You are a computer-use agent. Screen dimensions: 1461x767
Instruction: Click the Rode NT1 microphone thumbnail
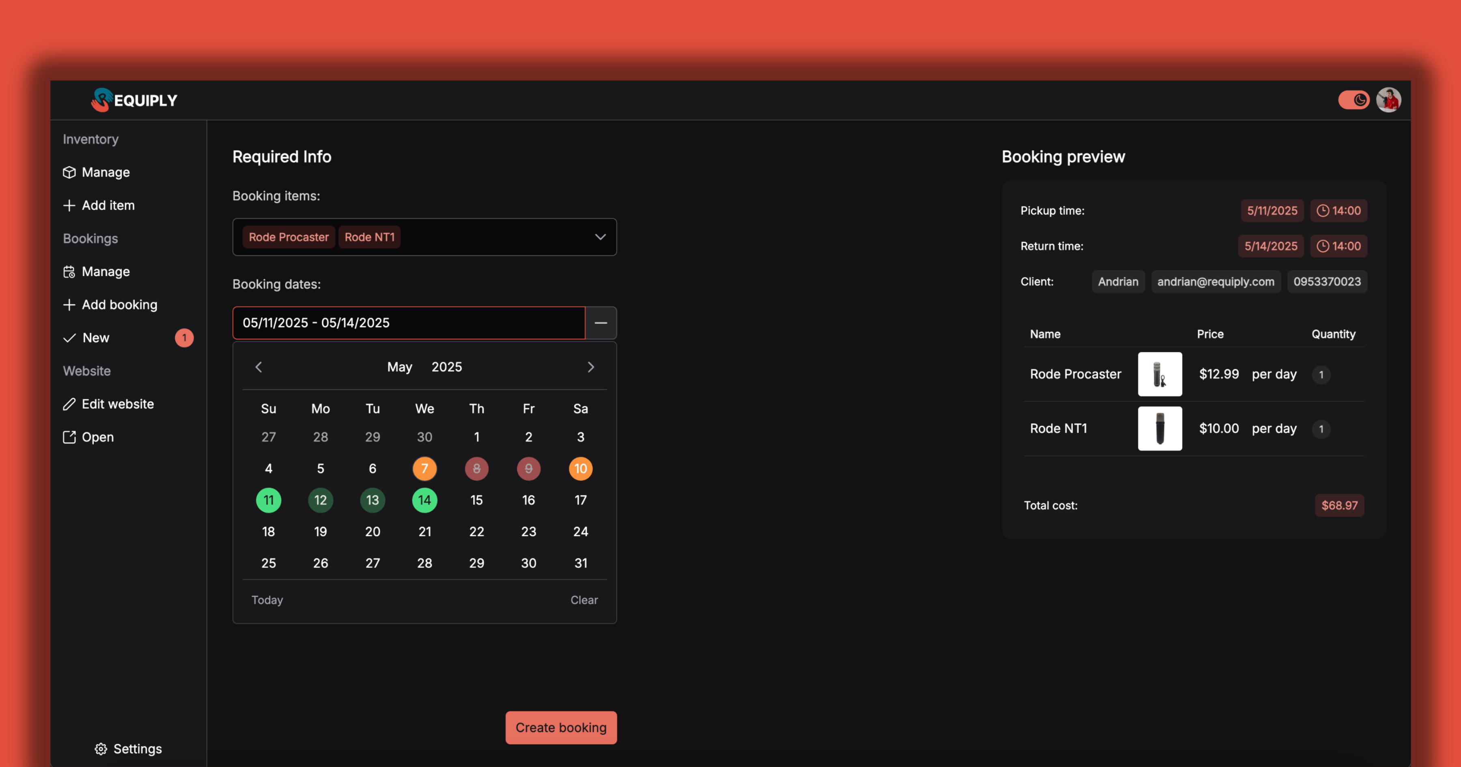click(x=1159, y=428)
